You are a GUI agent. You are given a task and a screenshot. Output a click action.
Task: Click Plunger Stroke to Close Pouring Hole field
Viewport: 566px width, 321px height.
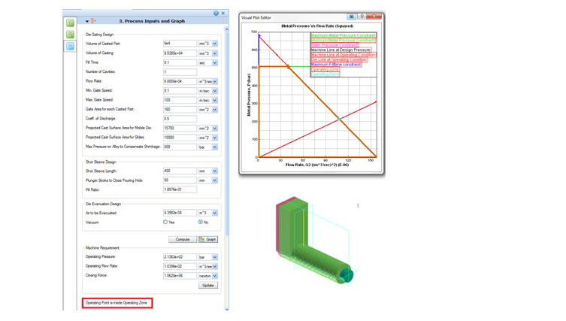point(180,180)
